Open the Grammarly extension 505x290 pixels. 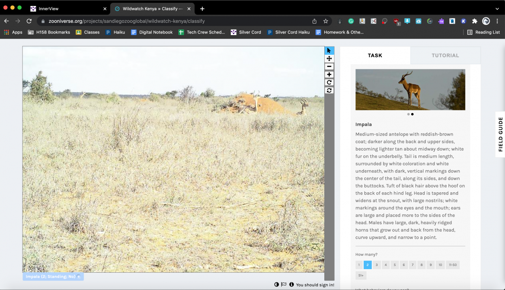click(x=351, y=21)
